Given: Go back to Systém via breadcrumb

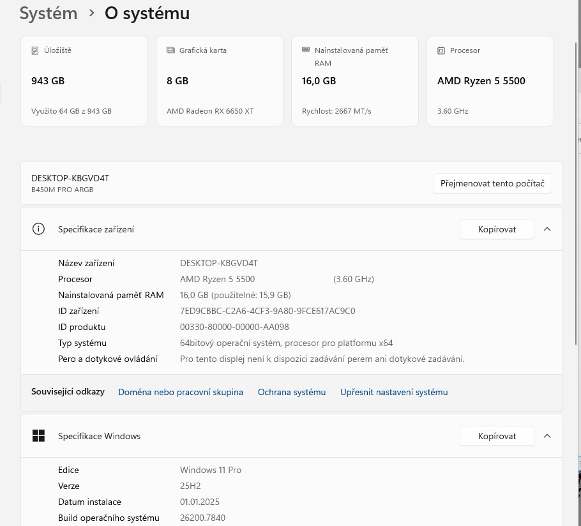Looking at the screenshot, I should tap(49, 13).
